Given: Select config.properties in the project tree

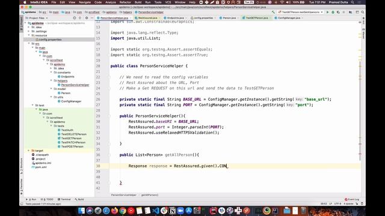Looking at the screenshot, I should tap(50, 40).
